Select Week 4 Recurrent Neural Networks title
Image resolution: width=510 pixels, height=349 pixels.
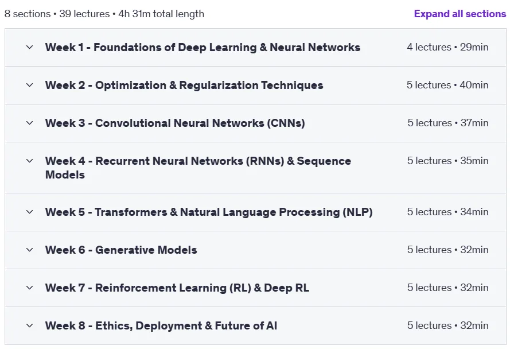(x=198, y=168)
